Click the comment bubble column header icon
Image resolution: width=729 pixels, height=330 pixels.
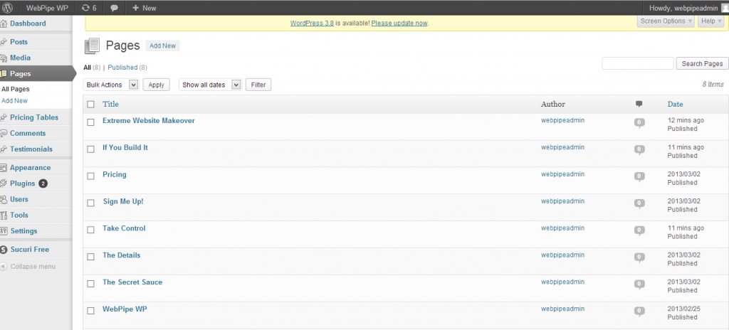[639, 105]
